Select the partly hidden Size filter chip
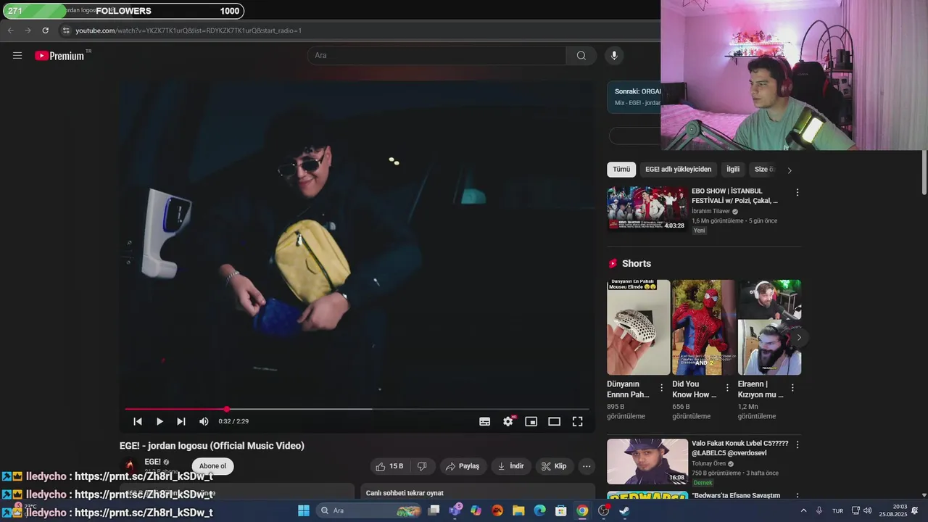928x522 pixels. pos(763,170)
